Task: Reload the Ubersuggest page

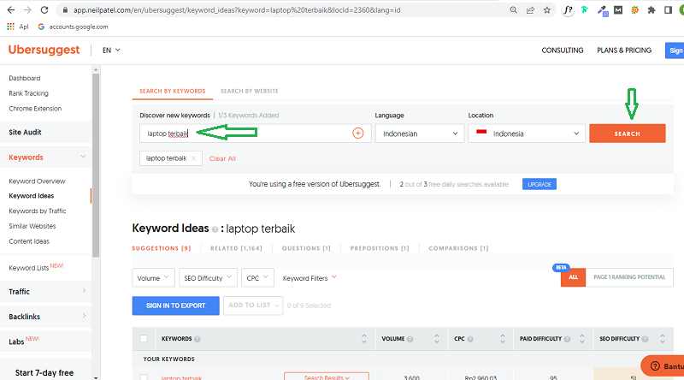Action: coord(44,9)
